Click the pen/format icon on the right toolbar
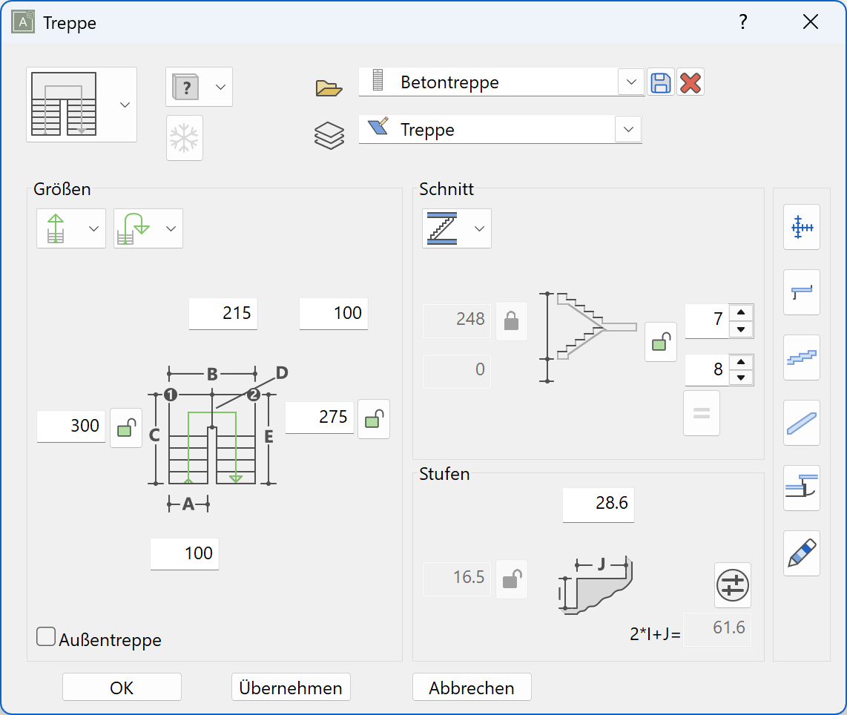Viewport: 847px width, 715px height. 801,553
